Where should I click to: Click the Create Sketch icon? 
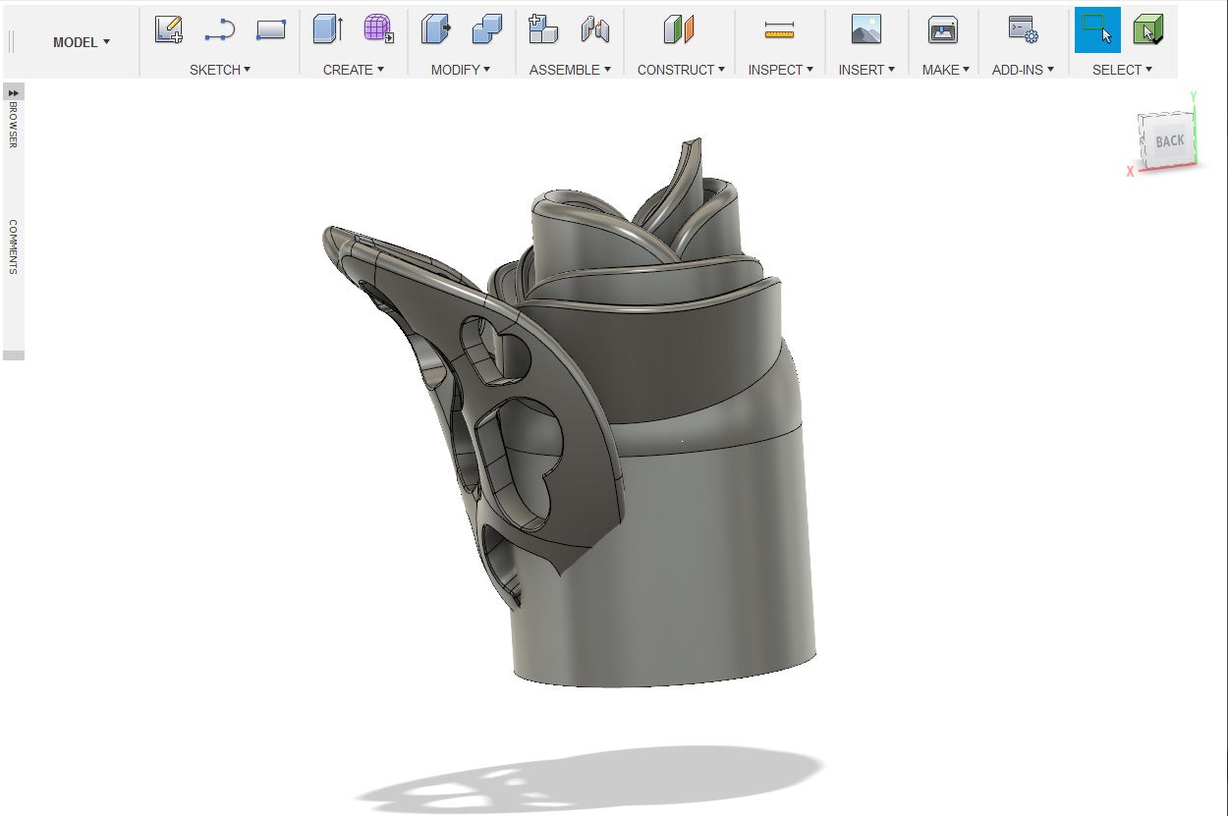click(169, 30)
